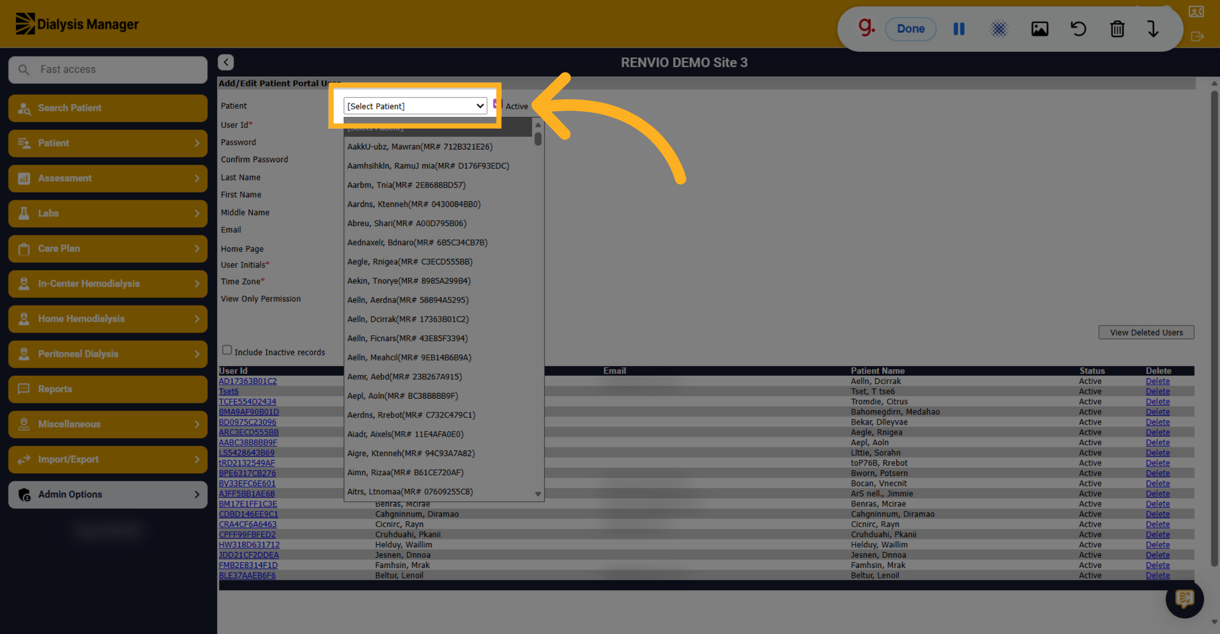This screenshot has width=1220, height=634.
Task: Expand the Patient sidebar menu
Action: (x=108, y=143)
